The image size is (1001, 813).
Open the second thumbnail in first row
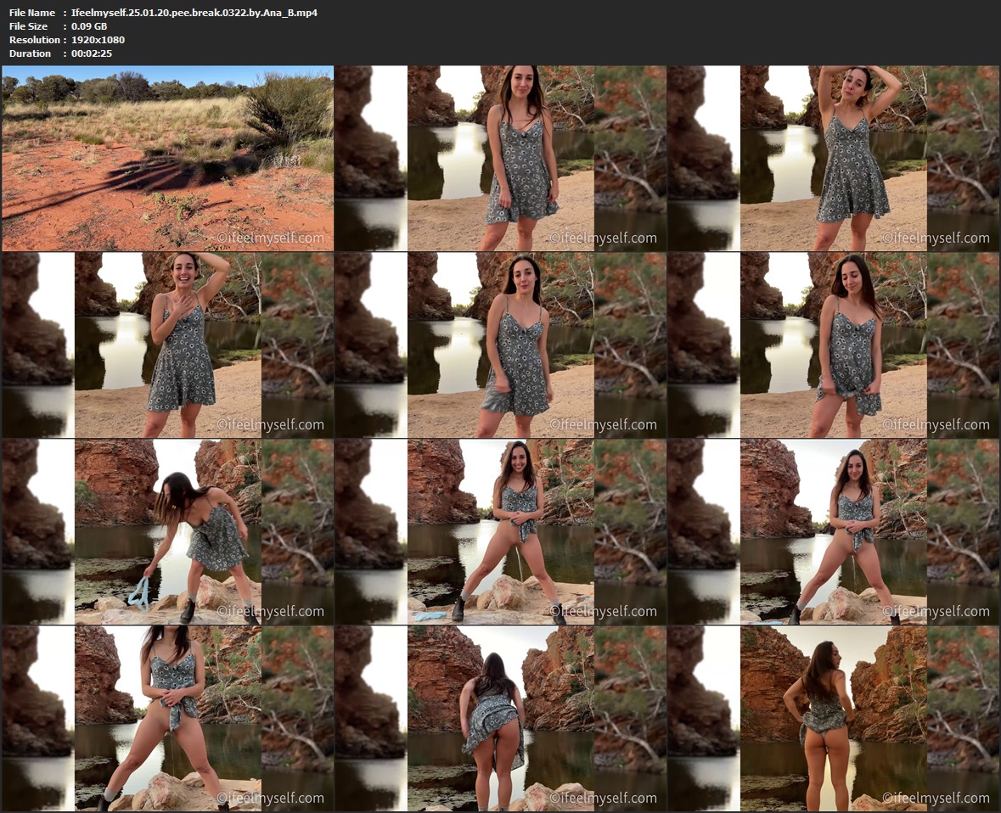click(500, 158)
